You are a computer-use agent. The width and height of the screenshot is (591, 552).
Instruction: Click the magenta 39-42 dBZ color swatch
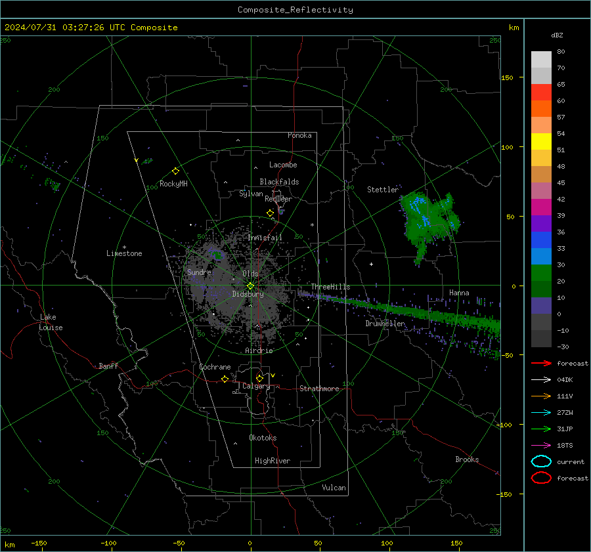[541, 207]
